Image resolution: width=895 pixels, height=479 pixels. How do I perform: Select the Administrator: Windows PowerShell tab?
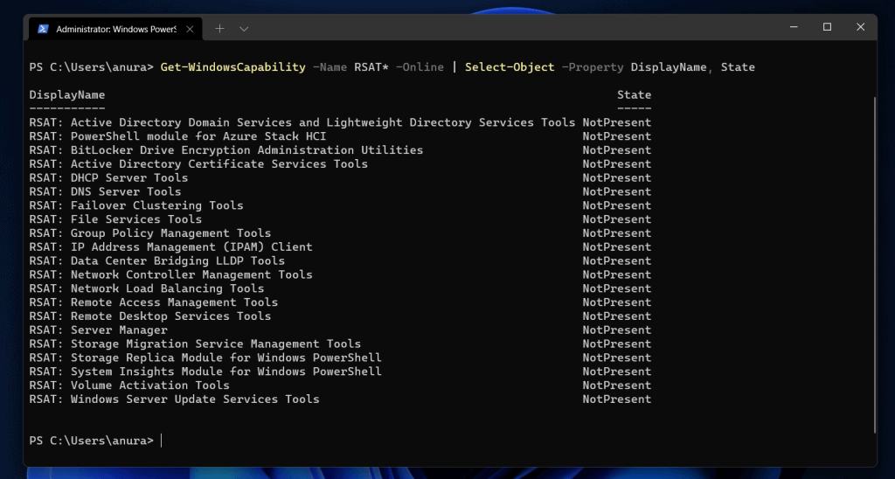[x=115, y=29]
